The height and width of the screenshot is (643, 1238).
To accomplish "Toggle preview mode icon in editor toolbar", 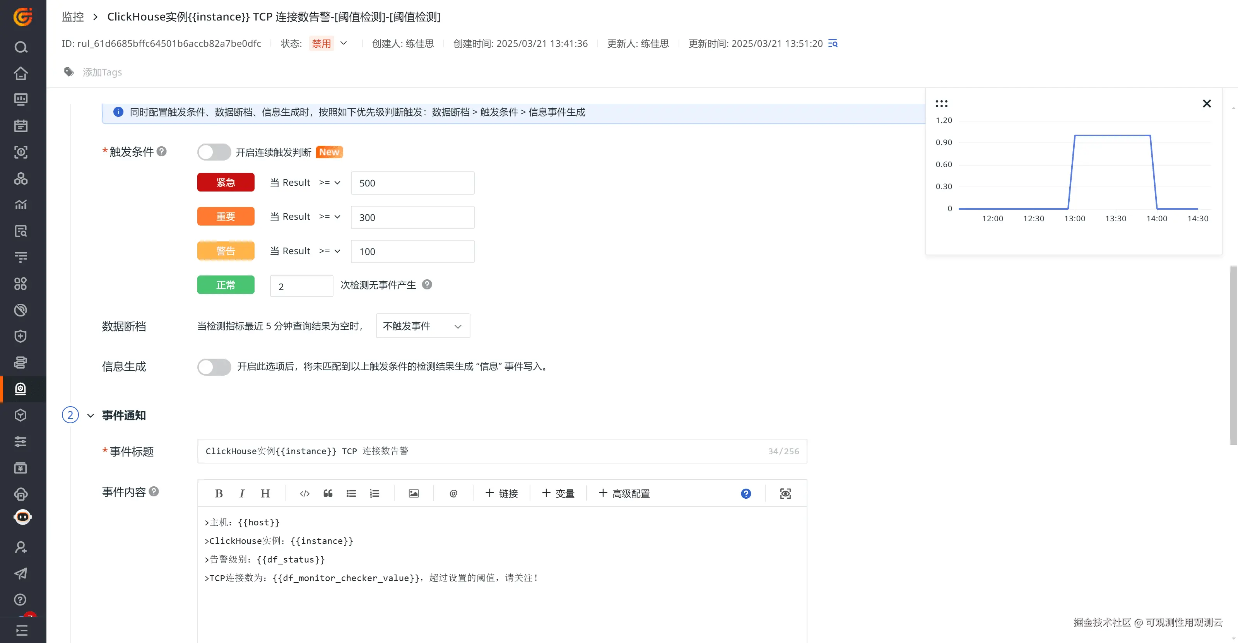I will pyautogui.click(x=785, y=494).
